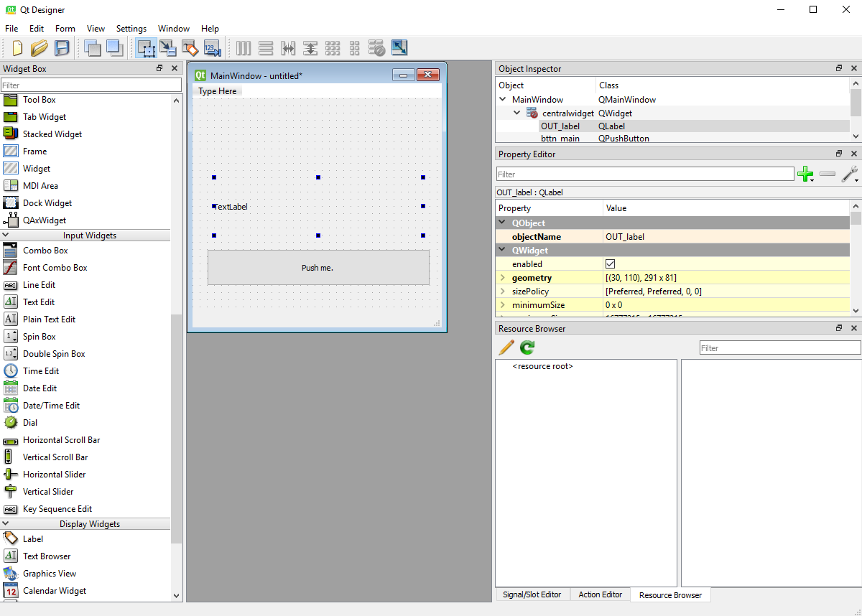The height and width of the screenshot is (616, 862).
Task: Float the Widget Box panel
Action: click(x=159, y=68)
